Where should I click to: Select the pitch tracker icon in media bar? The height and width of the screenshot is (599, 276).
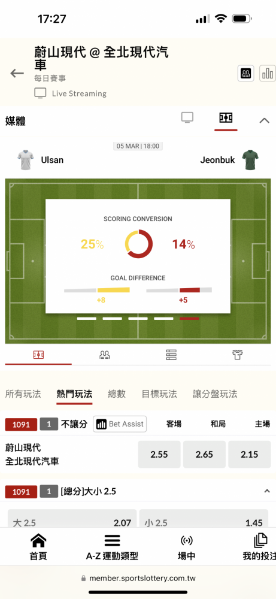click(x=226, y=118)
